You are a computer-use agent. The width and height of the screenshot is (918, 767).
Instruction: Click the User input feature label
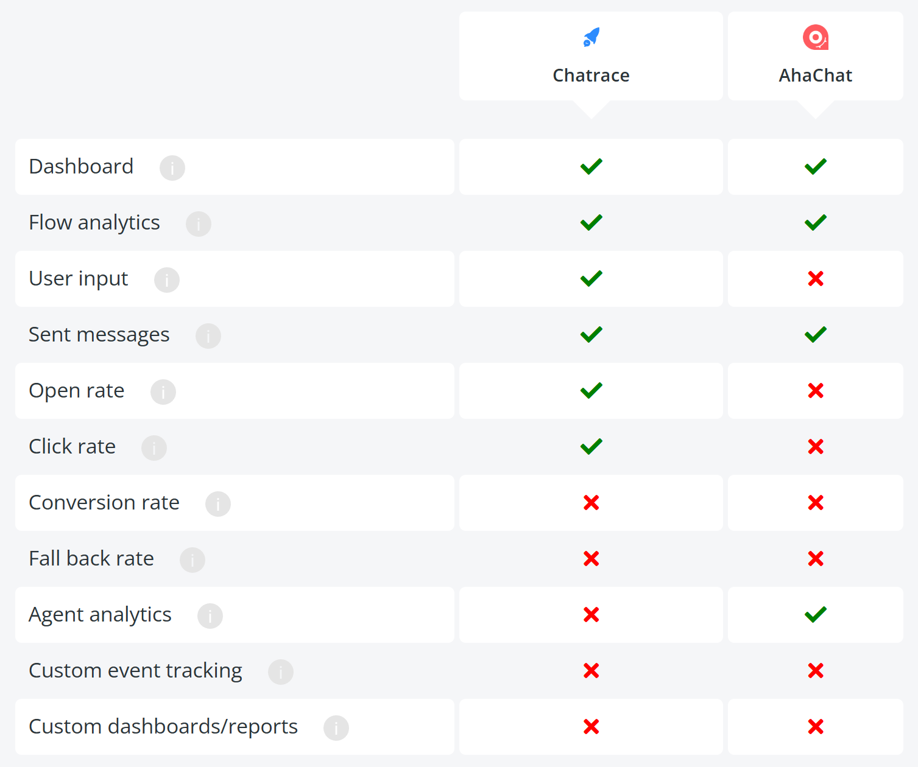pos(79,279)
